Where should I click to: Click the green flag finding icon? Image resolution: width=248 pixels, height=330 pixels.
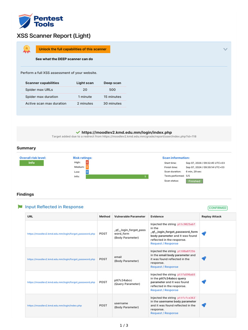tap(20, 207)
